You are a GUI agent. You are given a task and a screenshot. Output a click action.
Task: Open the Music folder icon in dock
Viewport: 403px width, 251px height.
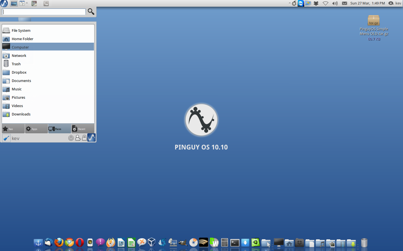[x=320, y=243]
